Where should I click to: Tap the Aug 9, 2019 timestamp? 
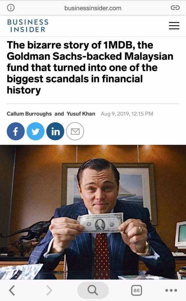point(127,114)
